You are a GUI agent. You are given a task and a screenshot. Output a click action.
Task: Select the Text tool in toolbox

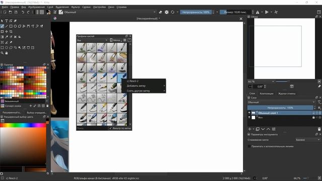(7, 21)
